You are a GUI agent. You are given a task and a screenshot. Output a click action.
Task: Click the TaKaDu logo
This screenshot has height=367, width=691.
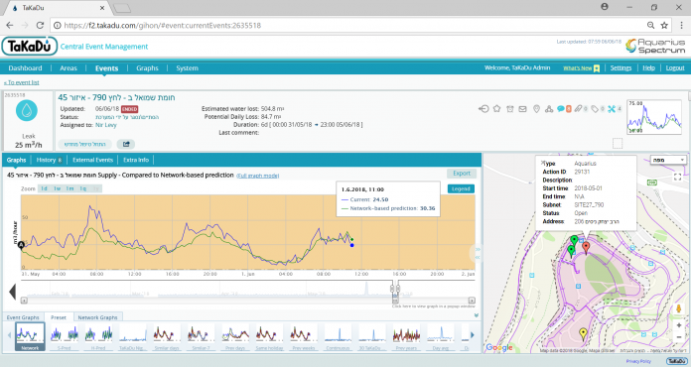pos(30,47)
